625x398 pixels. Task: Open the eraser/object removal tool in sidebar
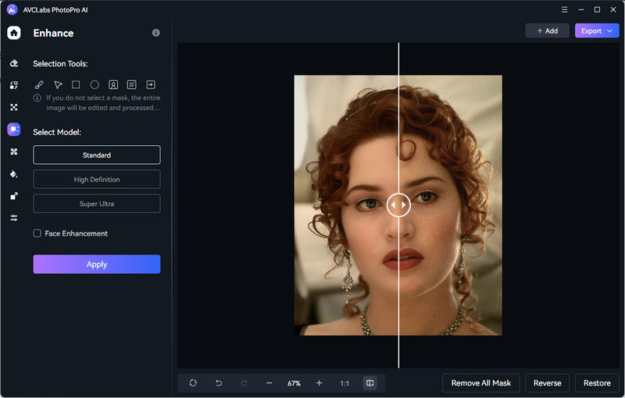click(14, 63)
